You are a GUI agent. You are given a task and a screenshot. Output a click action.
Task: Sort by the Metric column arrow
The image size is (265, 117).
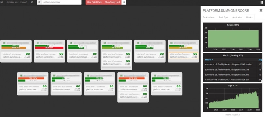click(x=212, y=60)
